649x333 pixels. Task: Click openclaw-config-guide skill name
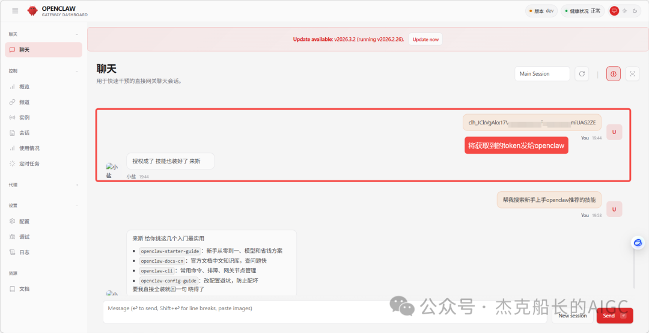168,280
